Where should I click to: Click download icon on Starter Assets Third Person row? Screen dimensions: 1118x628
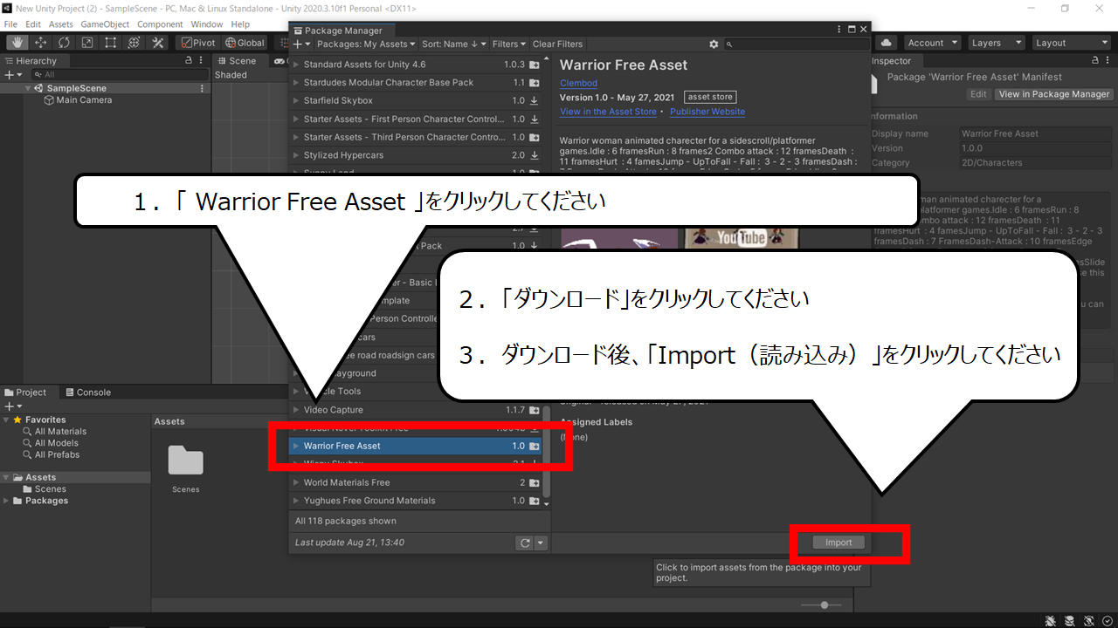(535, 138)
